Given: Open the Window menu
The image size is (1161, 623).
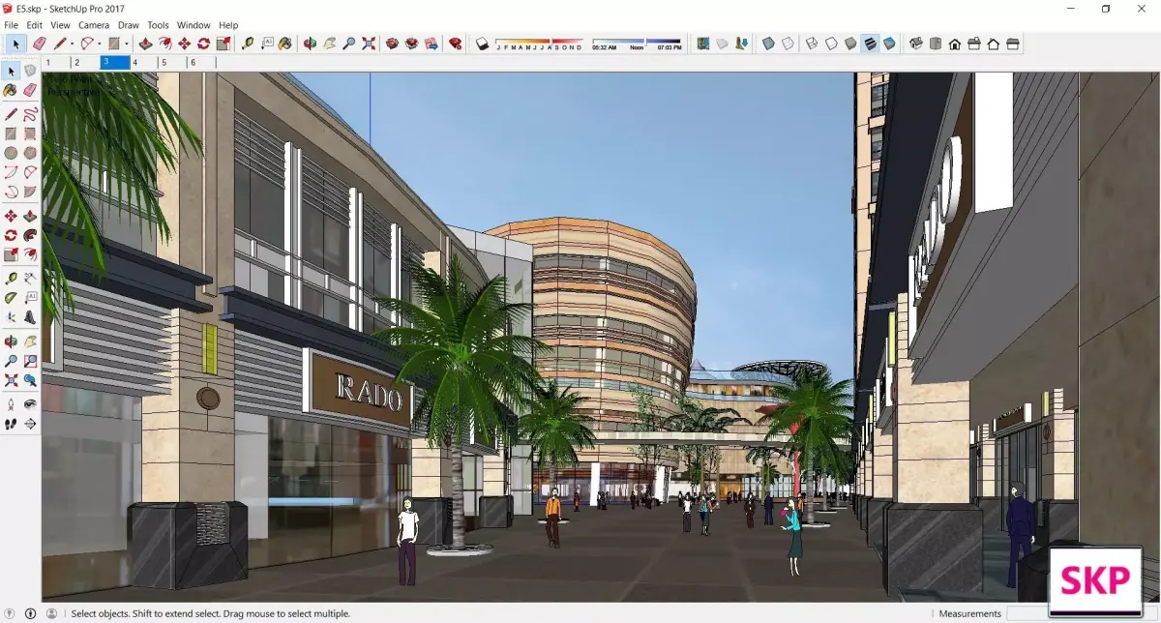Looking at the screenshot, I should [193, 25].
